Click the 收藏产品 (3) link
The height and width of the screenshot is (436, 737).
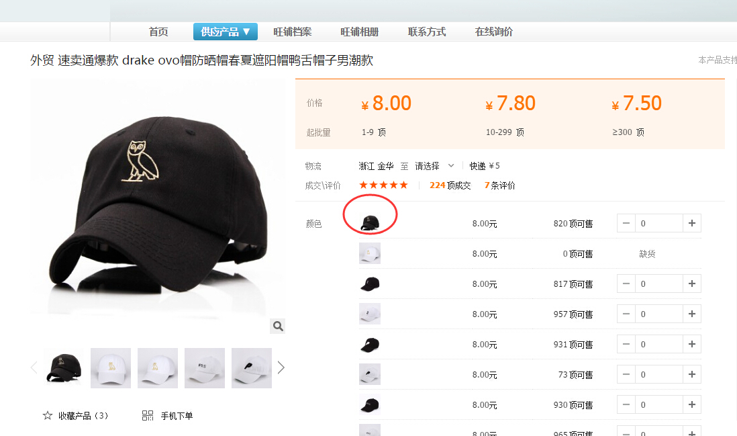pyautogui.click(x=83, y=416)
